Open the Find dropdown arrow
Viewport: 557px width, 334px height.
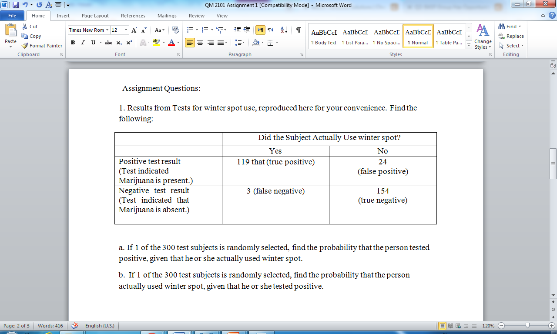coord(520,27)
